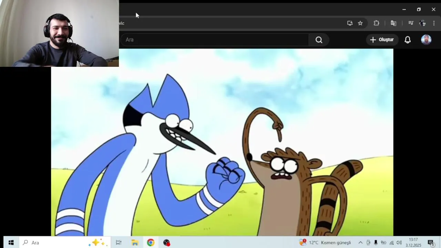Bookmark this page with the star icon
This screenshot has width=441, height=248.
360,23
